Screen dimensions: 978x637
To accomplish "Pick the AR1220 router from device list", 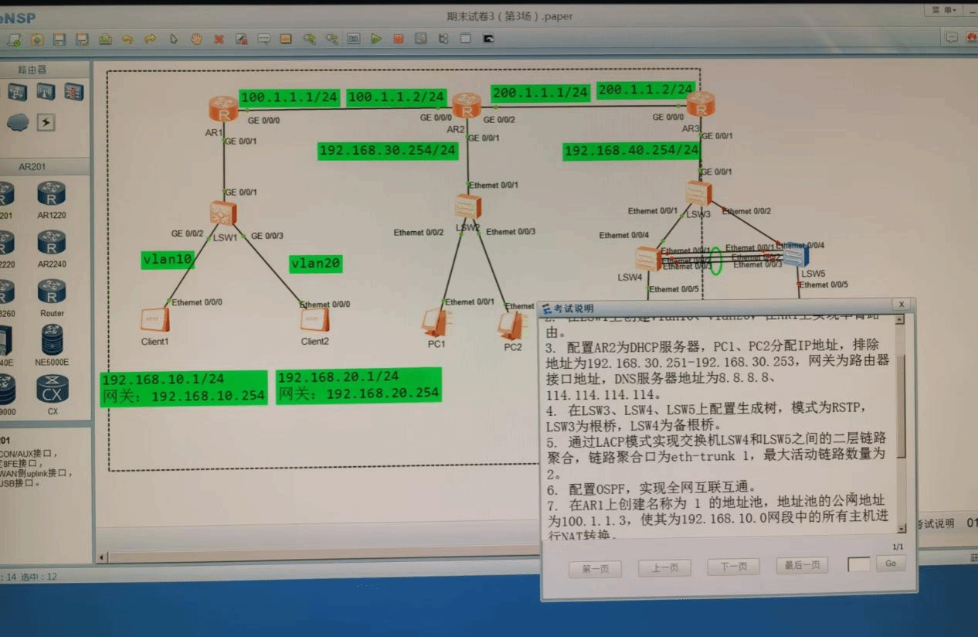I will [52, 194].
